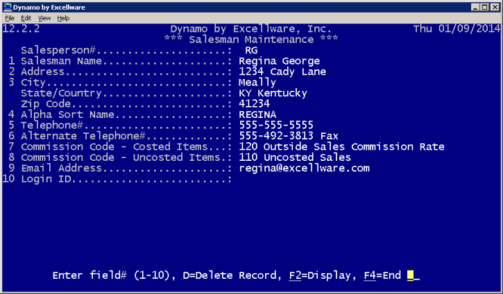
Task: Click the Salesman Name label
Action: coord(61,61)
